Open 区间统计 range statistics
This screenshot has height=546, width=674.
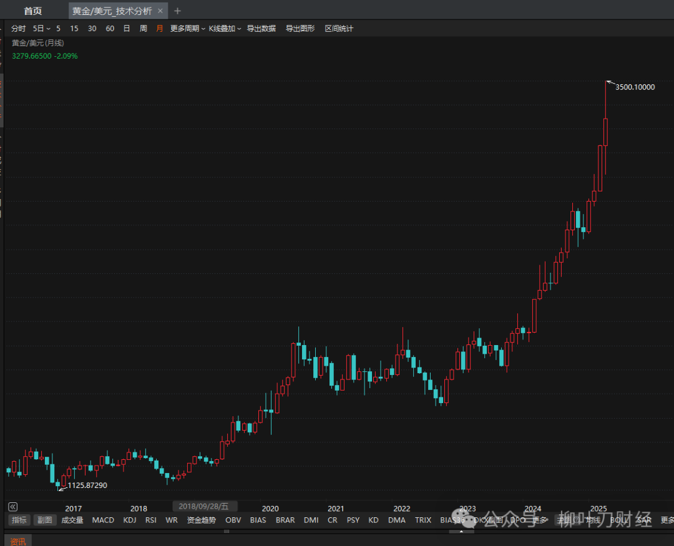[339, 28]
